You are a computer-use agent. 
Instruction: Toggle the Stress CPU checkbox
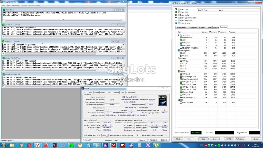(179, 10)
